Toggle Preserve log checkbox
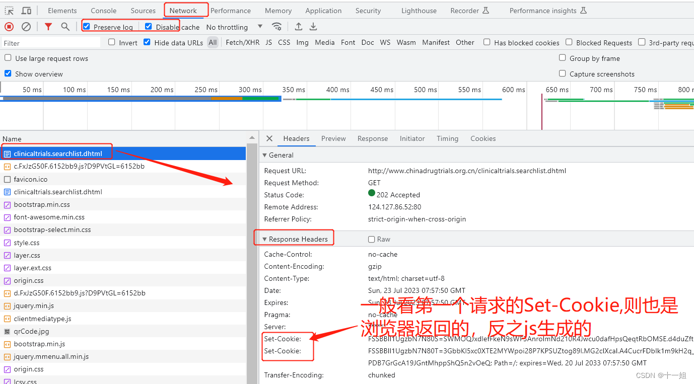 87,26
